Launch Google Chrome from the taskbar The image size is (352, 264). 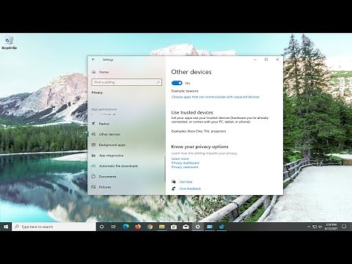pos(150,227)
